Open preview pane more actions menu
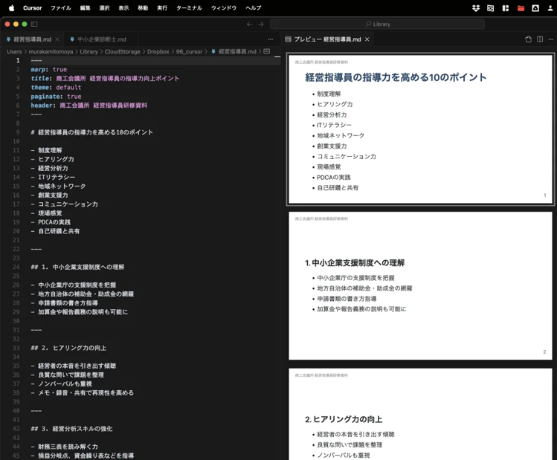Screen dimensions: 557x460 (x=550, y=39)
